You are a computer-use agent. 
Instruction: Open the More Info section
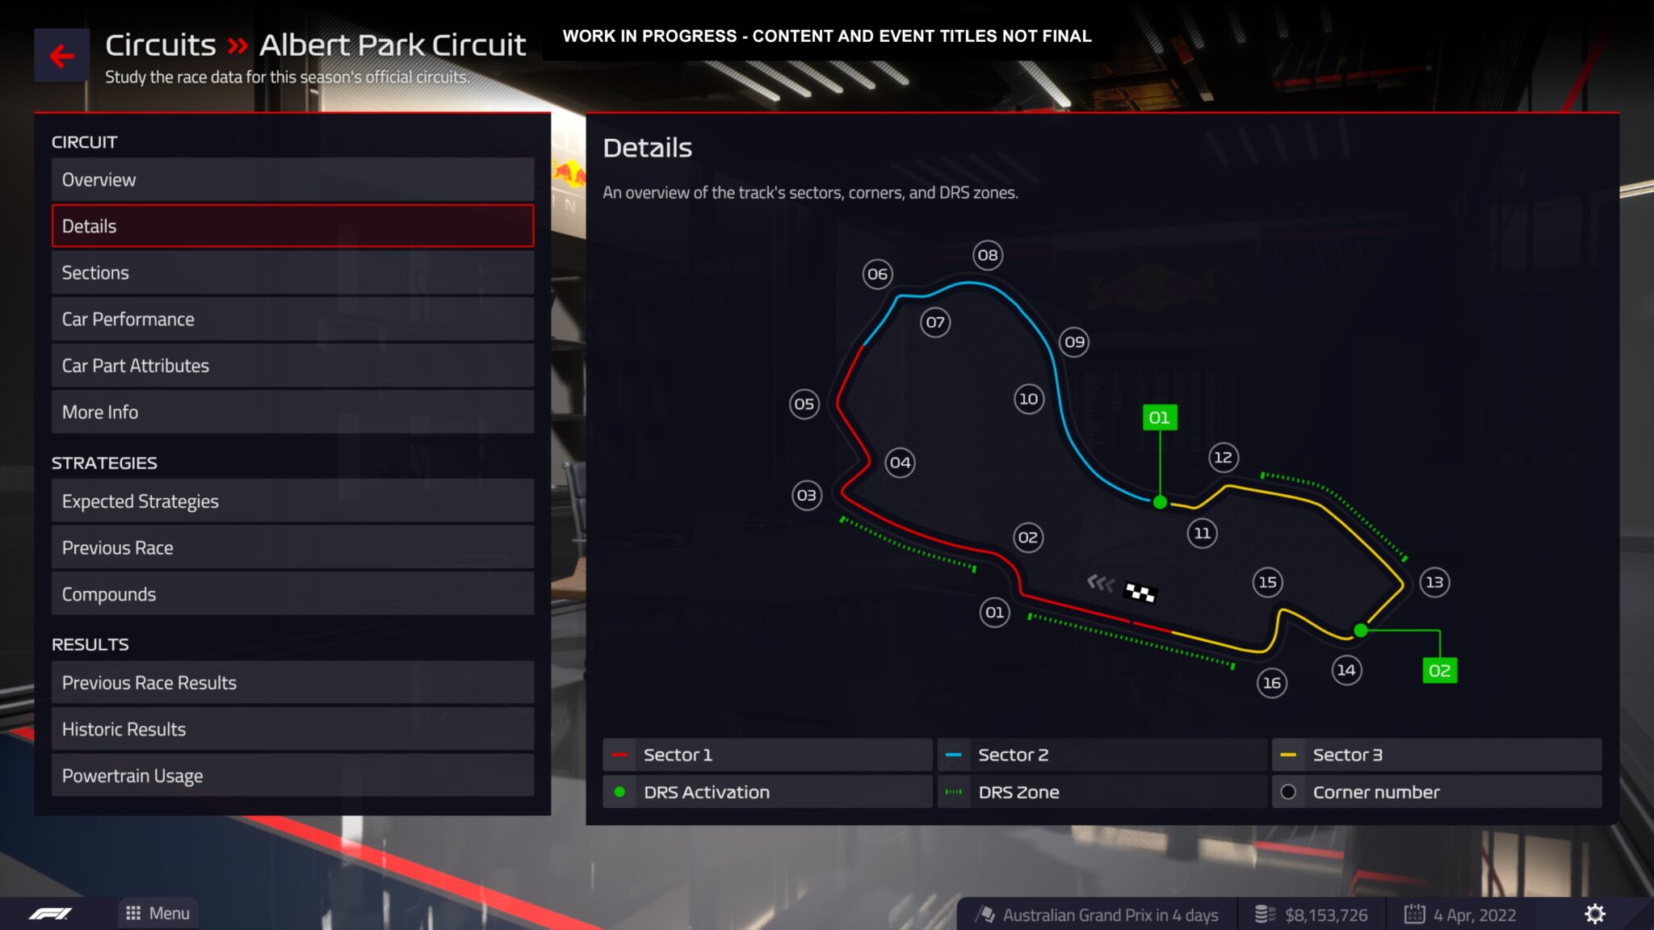point(292,411)
